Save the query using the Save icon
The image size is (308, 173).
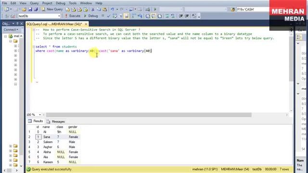click(30, 10)
